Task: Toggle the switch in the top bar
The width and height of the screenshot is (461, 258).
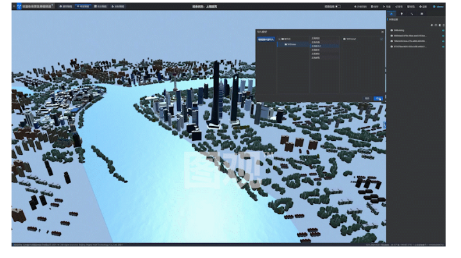Action: pos(338,6)
